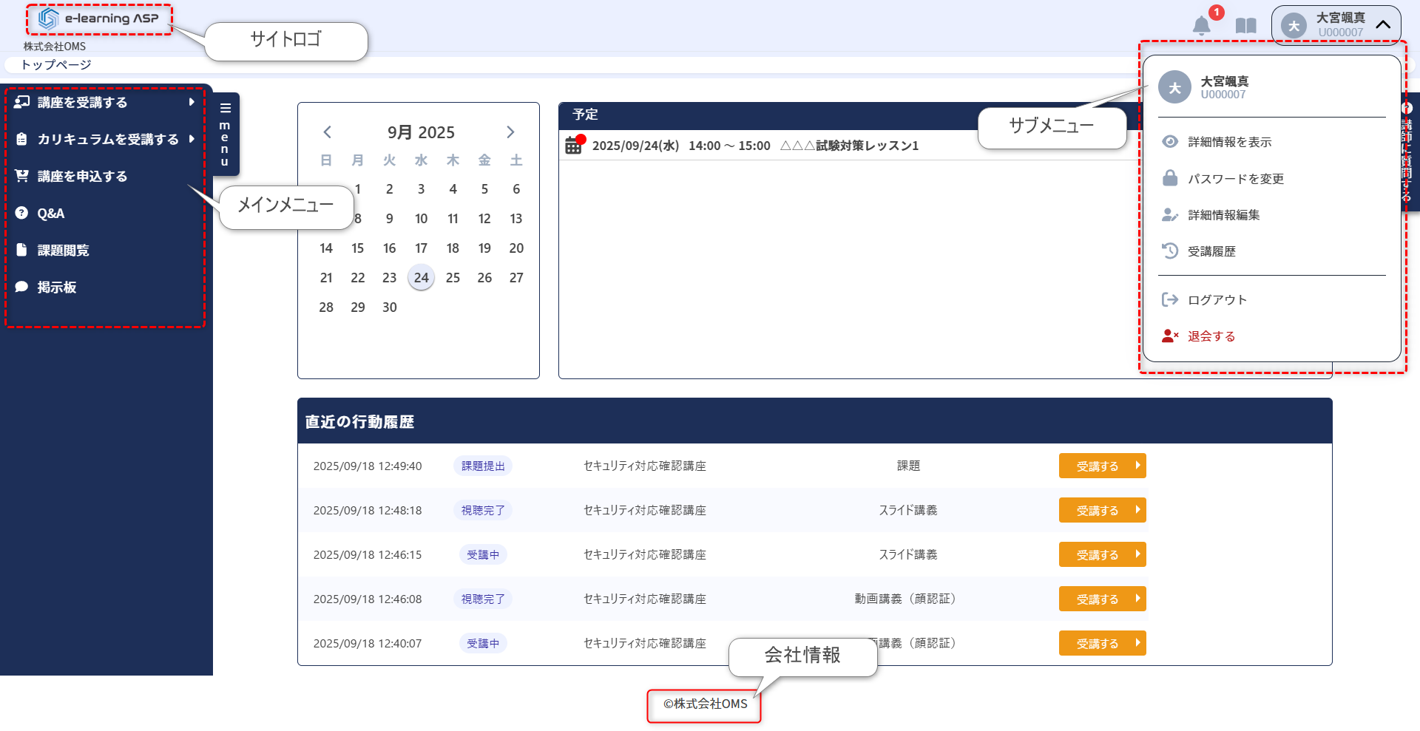This screenshot has width=1420, height=731.
Task: Go to previous month in calendar
Action: click(x=327, y=132)
